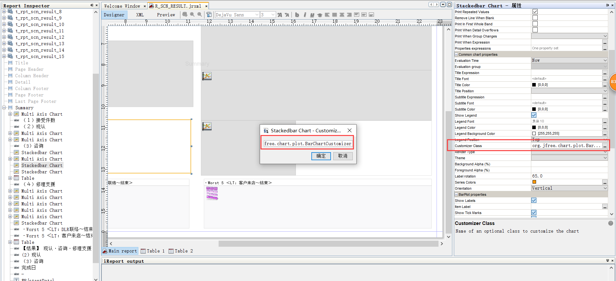616x281 pixels.
Task: Confirm dialog with 确定 button
Action: pyautogui.click(x=321, y=156)
